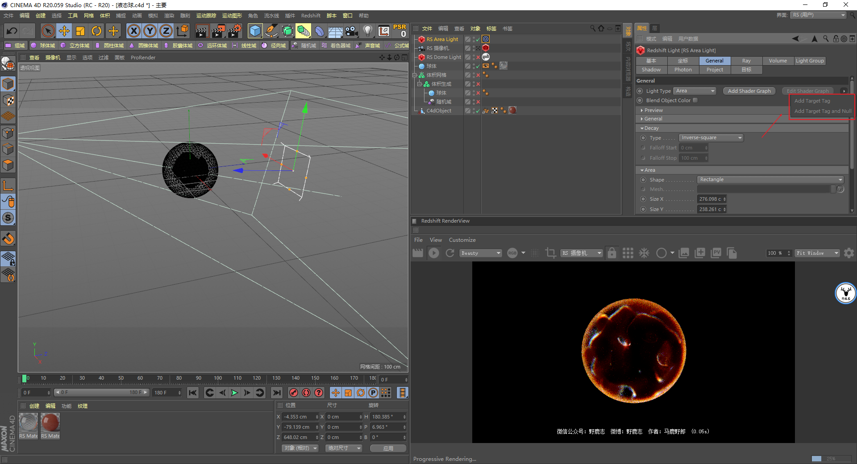Activate the Scale tool

80,31
